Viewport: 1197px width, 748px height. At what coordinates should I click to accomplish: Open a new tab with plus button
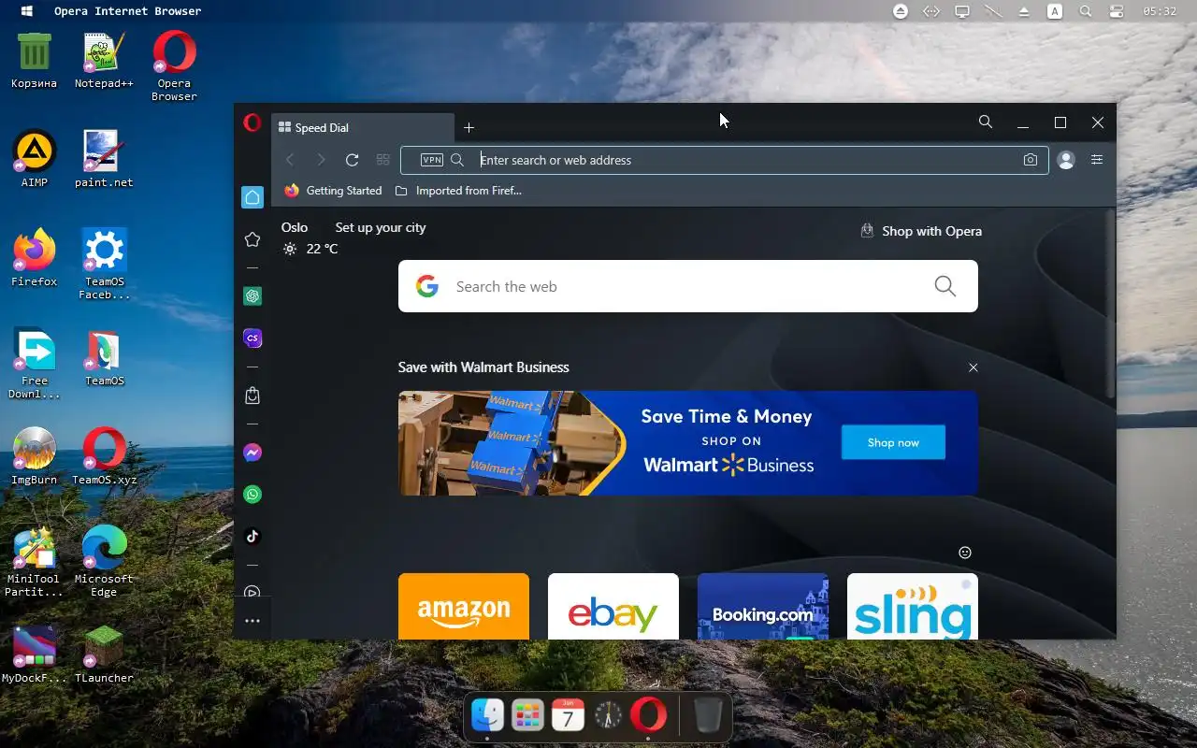coord(469,128)
